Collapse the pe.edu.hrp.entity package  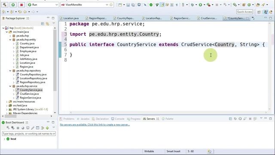click(10, 40)
